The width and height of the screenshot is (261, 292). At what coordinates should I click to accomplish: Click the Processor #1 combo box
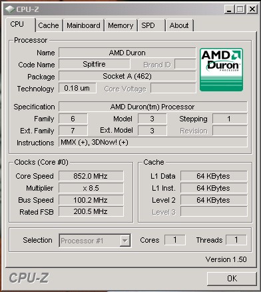pyautogui.click(x=95, y=241)
